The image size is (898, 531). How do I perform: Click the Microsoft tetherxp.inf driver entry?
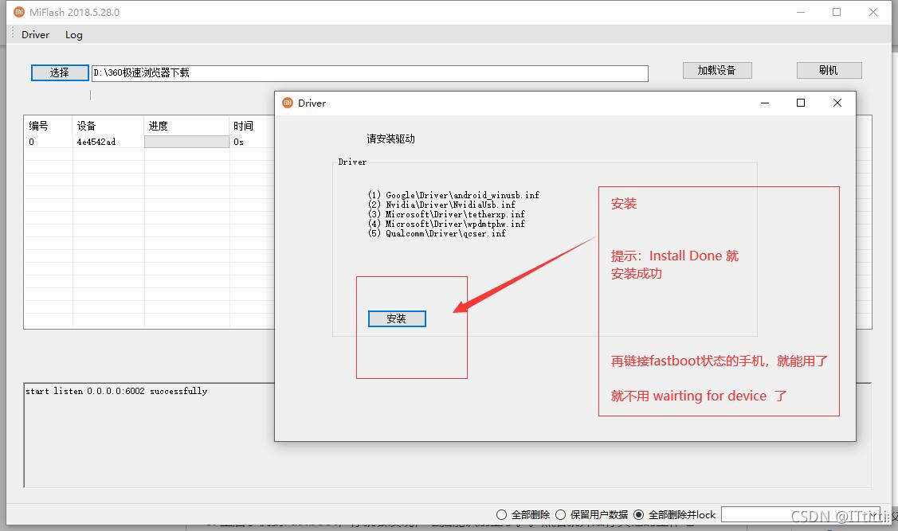447,215
